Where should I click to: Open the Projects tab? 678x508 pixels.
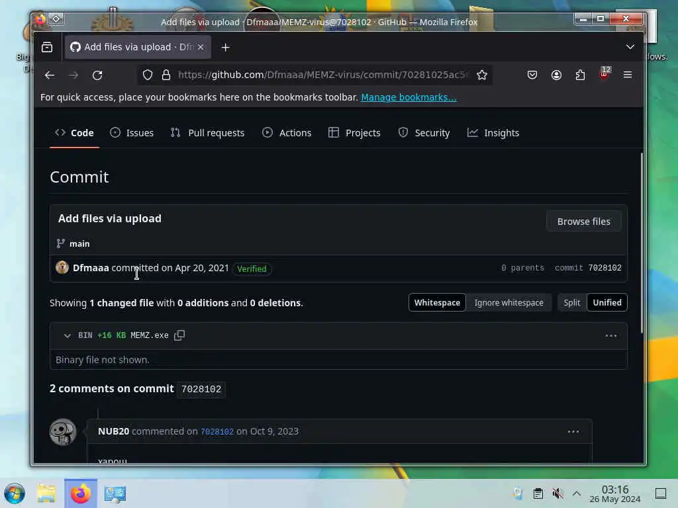355,132
